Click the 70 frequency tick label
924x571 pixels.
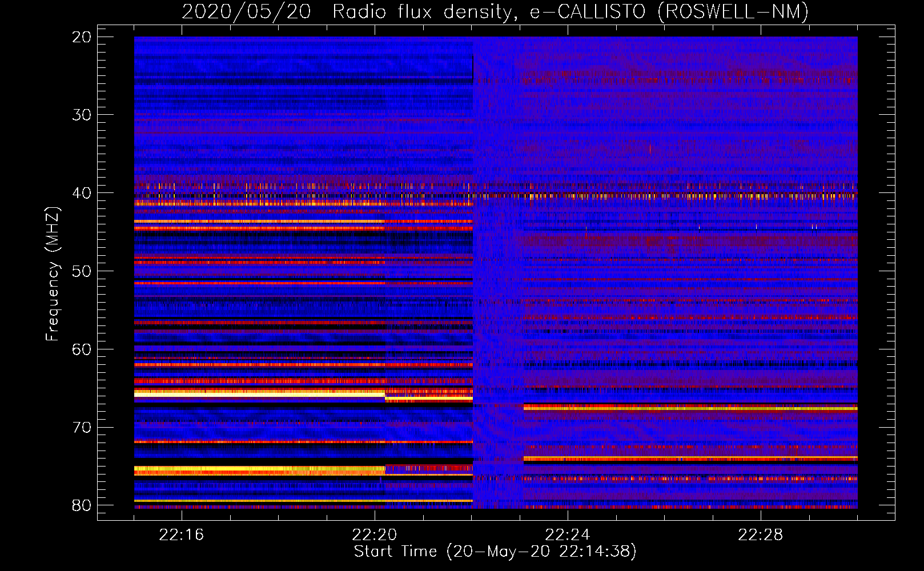[x=82, y=427]
